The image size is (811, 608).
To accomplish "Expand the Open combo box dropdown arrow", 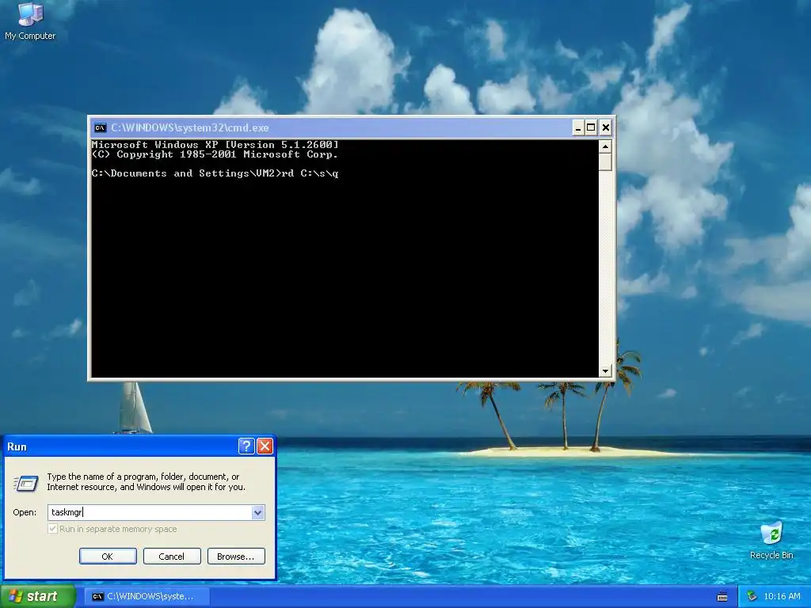I will coord(258,512).
